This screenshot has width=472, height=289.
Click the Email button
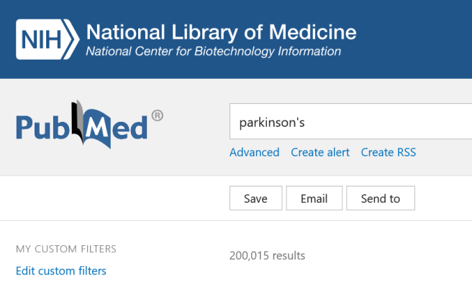click(314, 198)
